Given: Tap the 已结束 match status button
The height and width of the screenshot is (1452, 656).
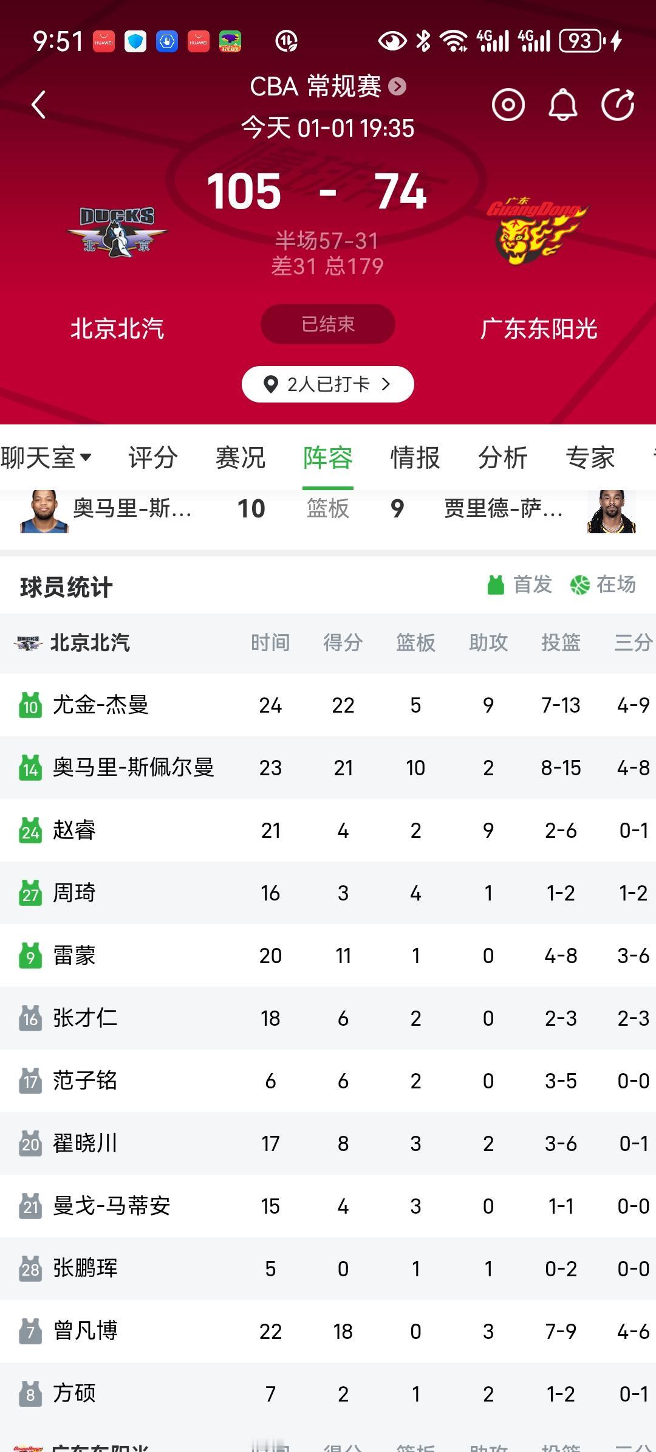Looking at the screenshot, I should pyautogui.click(x=328, y=324).
